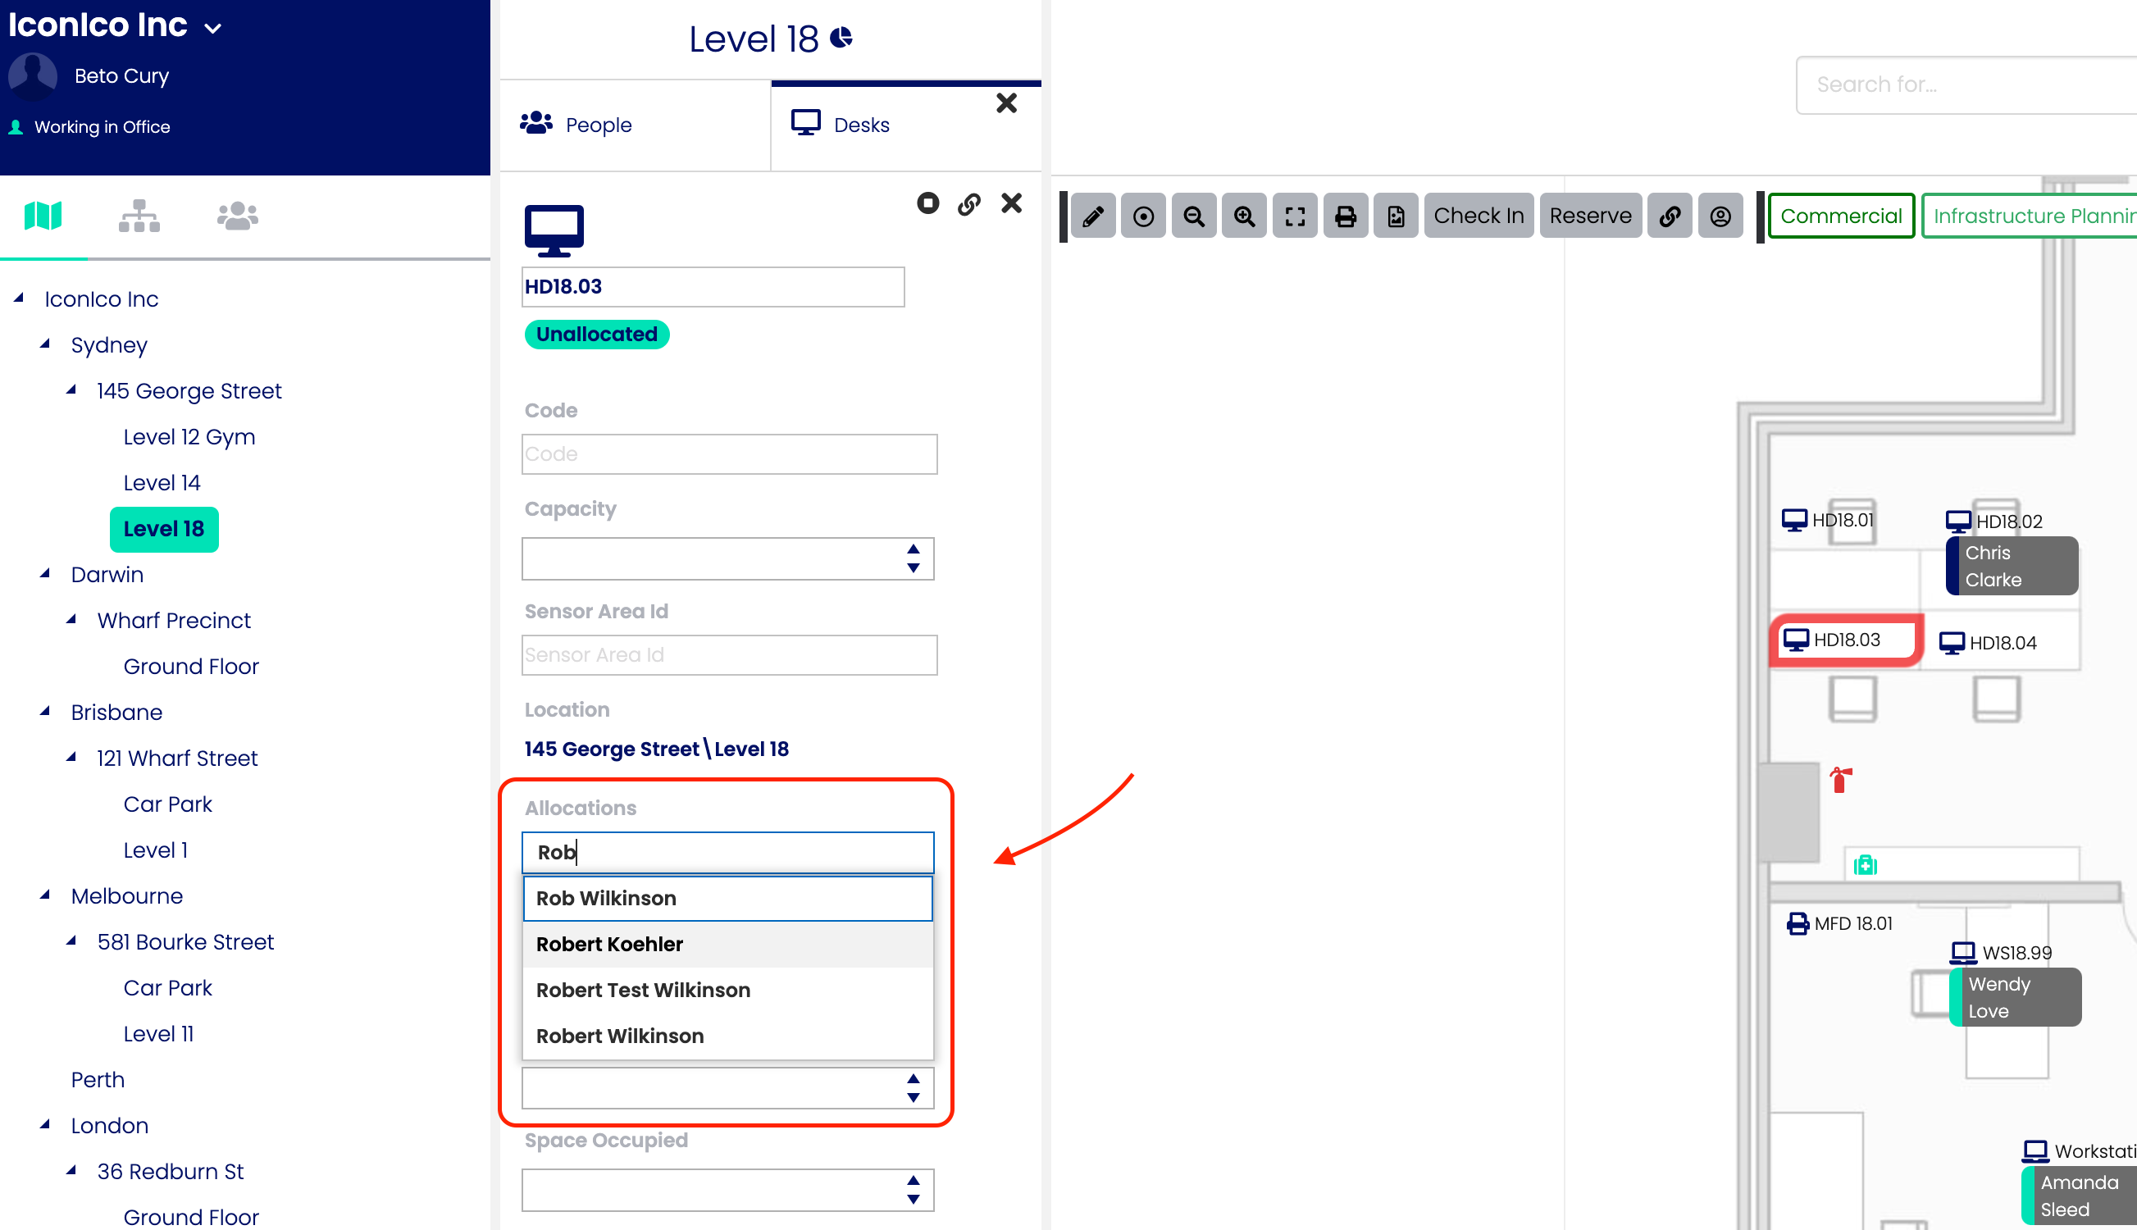The image size is (2137, 1230).
Task: Select the Desks tab
Action: click(x=862, y=125)
